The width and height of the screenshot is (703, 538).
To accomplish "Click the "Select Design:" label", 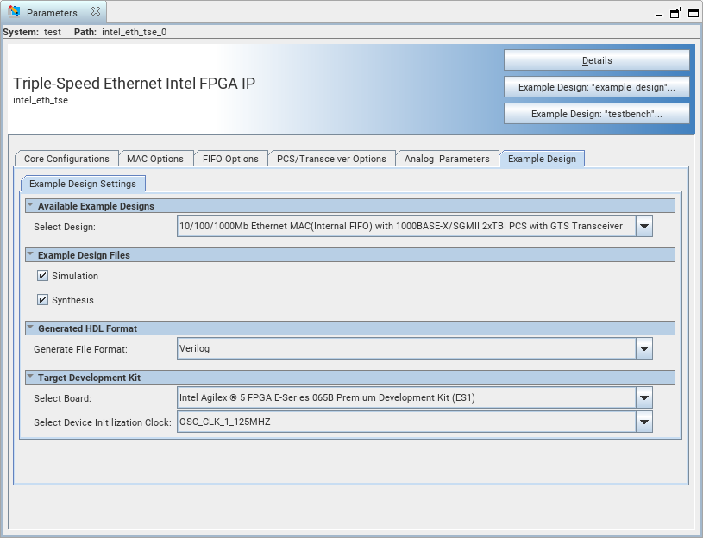I will [65, 227].
